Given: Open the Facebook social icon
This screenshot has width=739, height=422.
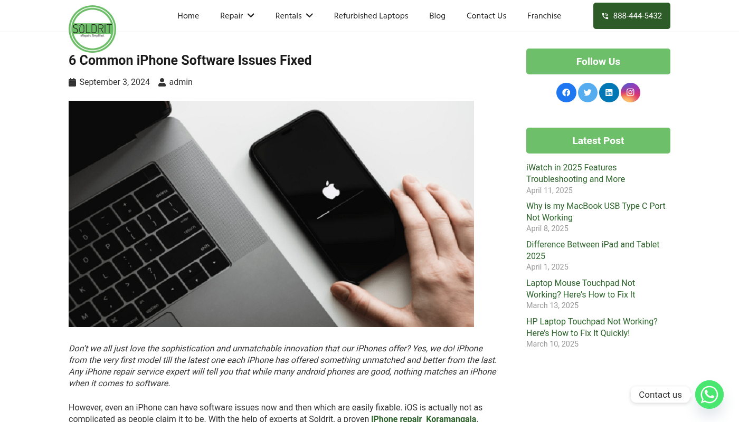Looking at the screenshot, I should (566, 92).
